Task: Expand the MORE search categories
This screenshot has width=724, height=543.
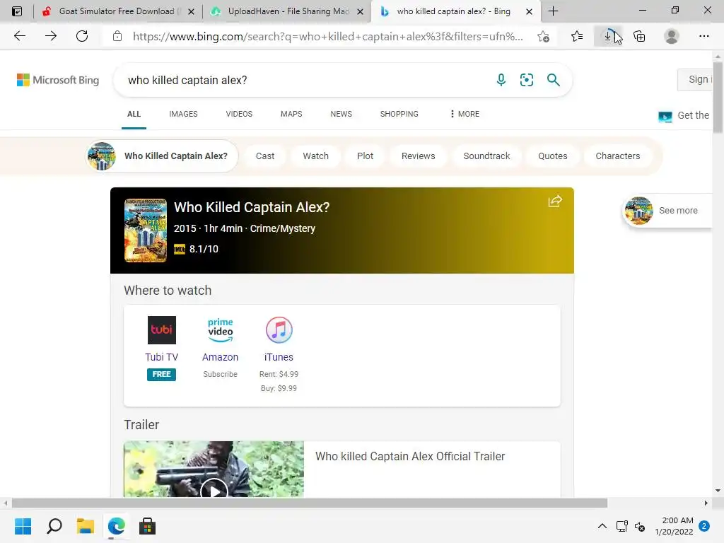Action: coord(465,114)
